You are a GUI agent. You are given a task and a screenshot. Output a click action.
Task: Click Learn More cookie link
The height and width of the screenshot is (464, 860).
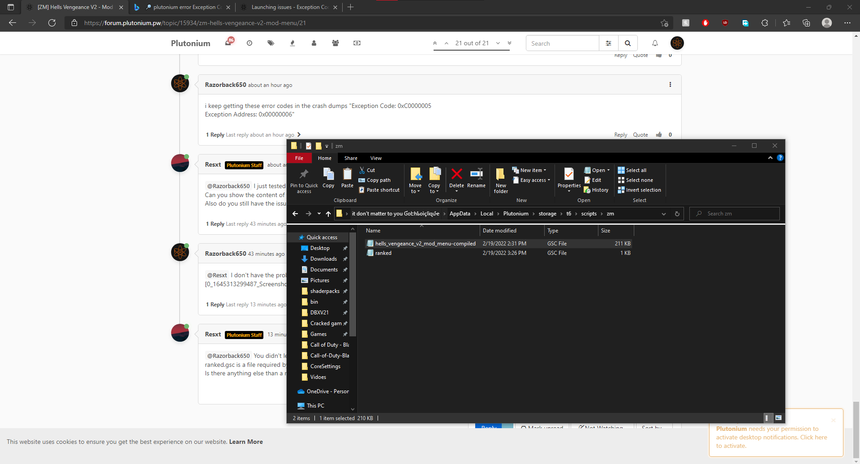pos(246,442)
